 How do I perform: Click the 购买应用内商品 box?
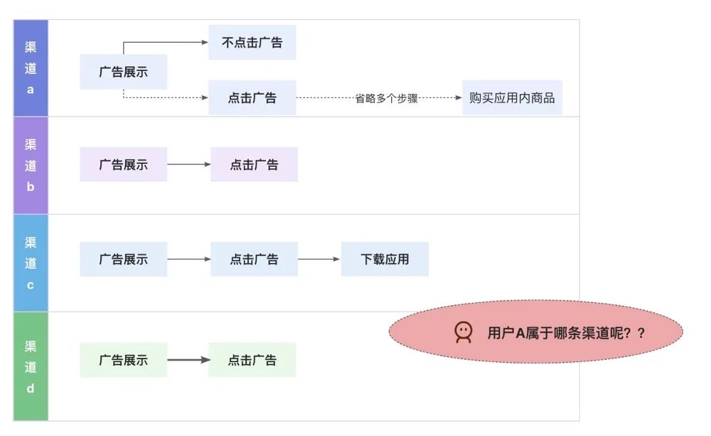pyautogui.click(x=512, y=98)
